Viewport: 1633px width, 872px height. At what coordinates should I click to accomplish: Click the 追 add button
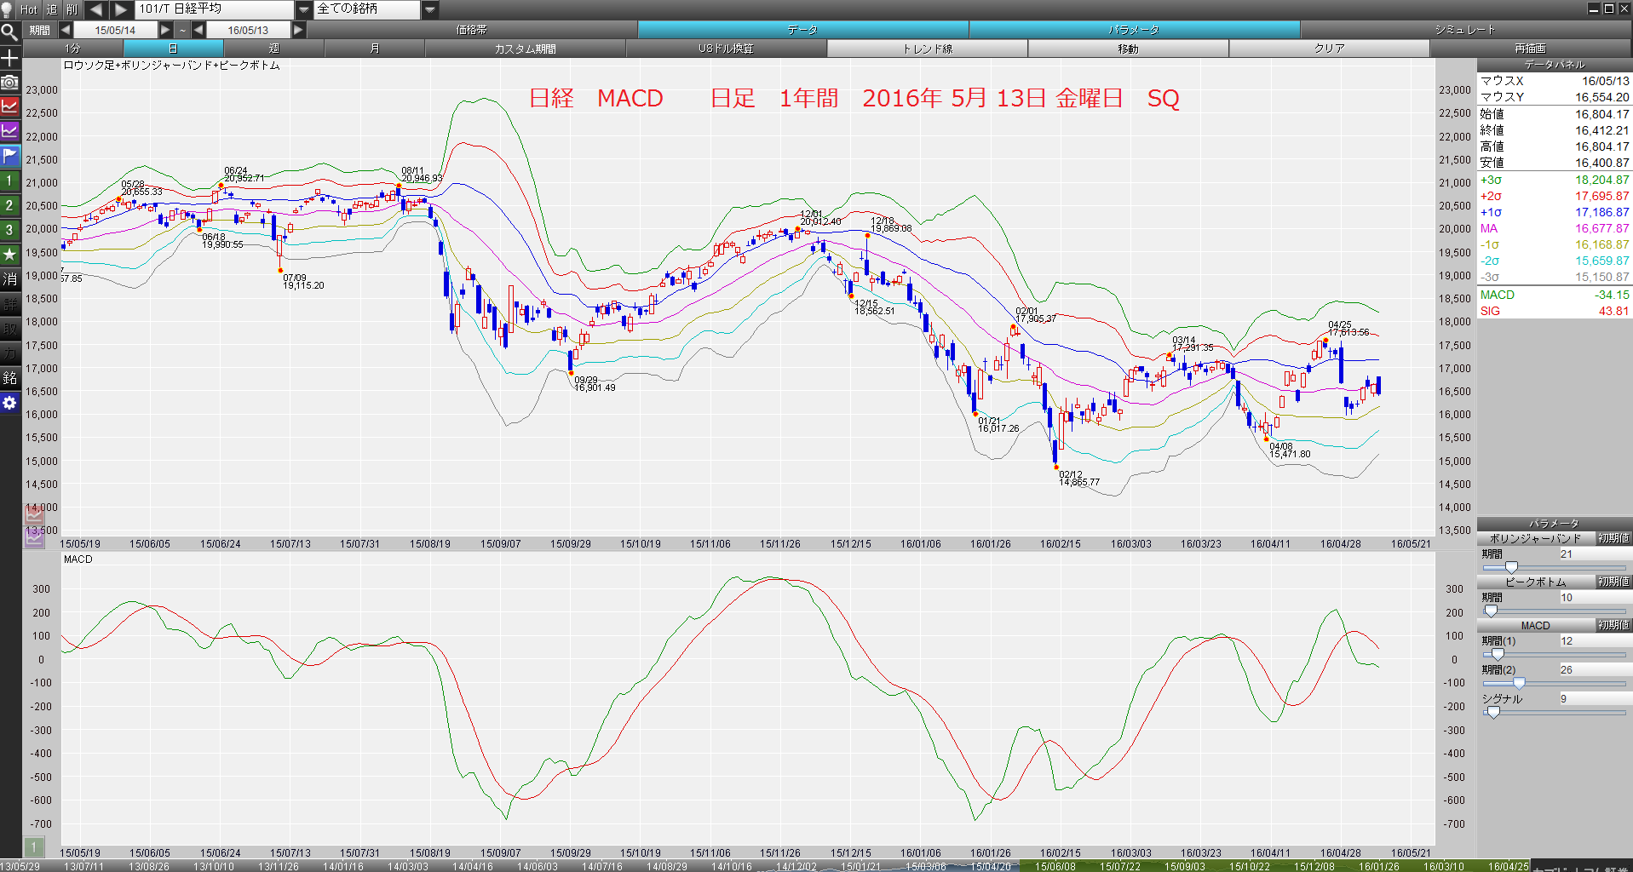coord(52,9)
